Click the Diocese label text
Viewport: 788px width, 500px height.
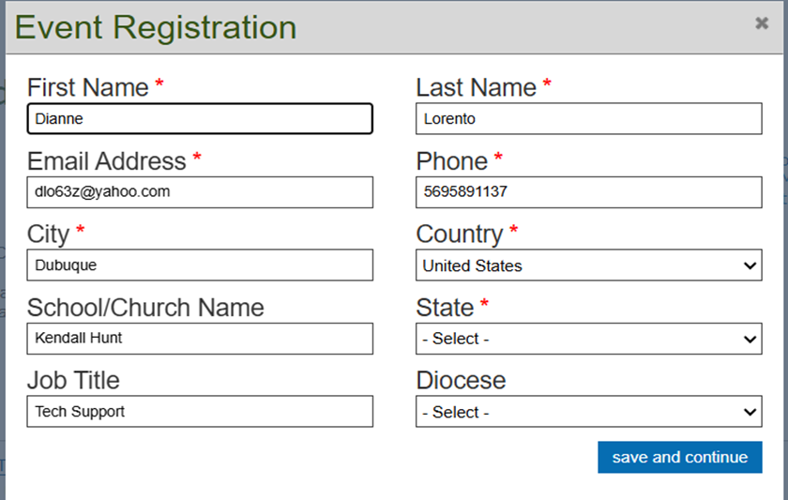coord(461,380)
